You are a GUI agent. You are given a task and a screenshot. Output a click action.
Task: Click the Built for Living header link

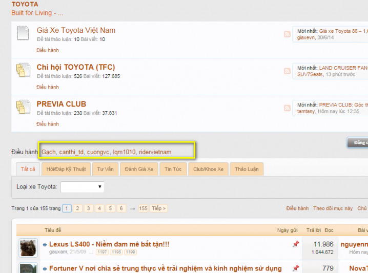pyautogui.click(x=37, y=13)
